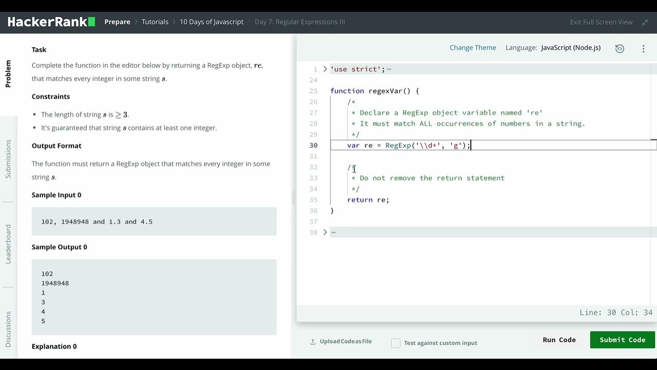Click the Task heading

(39, 50)
